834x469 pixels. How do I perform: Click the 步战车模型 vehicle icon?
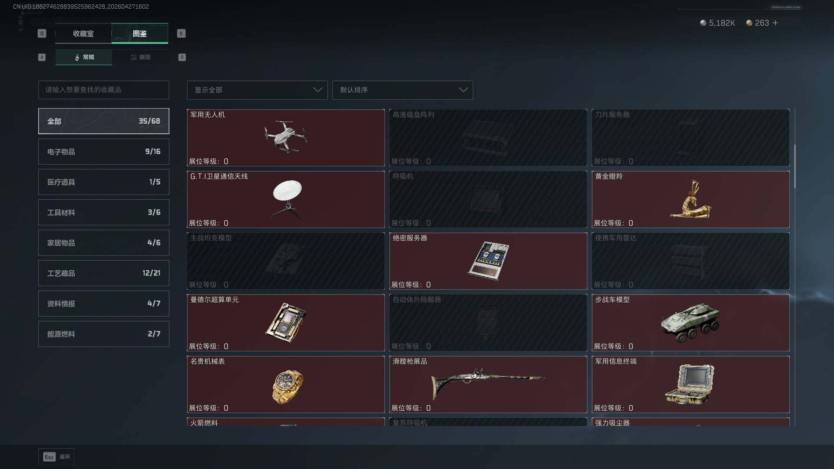(690, 323)
